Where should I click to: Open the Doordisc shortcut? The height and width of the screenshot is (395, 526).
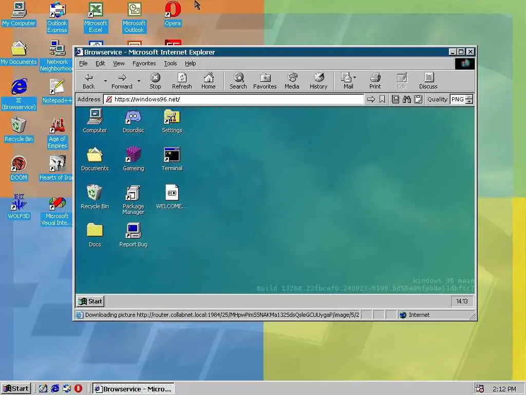(x=133, y=121)
